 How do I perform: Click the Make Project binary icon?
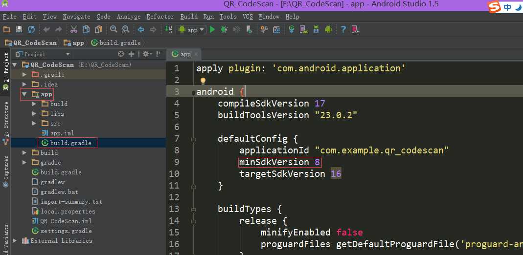(169, 30)
